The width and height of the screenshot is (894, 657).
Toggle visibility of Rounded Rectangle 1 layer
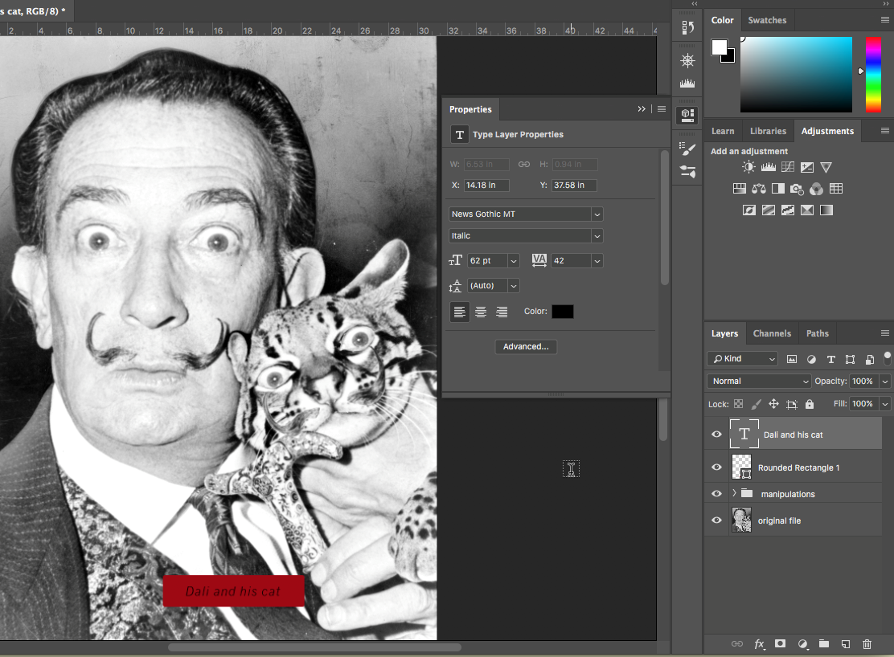tap(716, 467)
